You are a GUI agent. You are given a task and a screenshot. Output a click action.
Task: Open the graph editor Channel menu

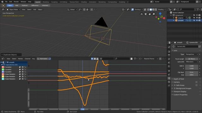coord(27,59)
